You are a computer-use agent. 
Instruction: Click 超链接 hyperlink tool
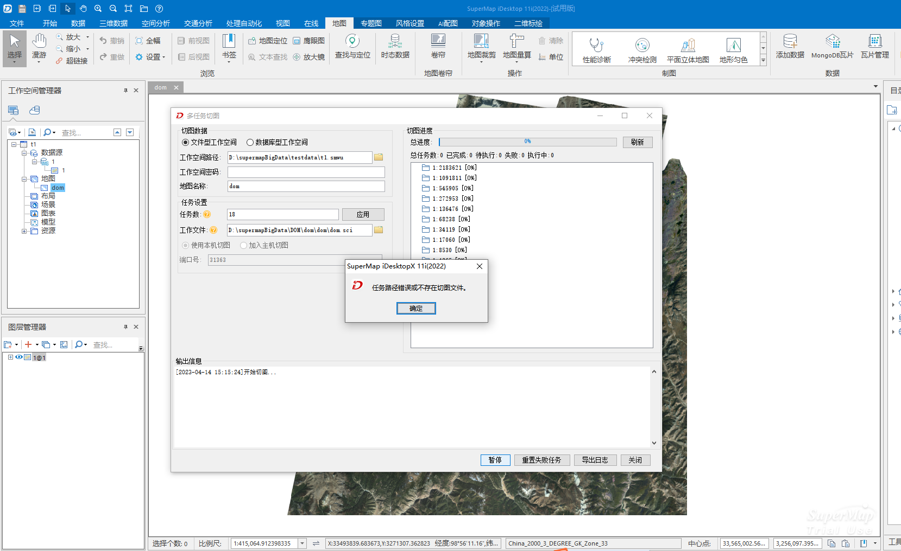[x=71, y=61]
